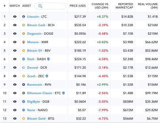Viewport: 160px width, 123px height.
Task: Sort by Price (USD) column header
Action: (x=78, y=6)
